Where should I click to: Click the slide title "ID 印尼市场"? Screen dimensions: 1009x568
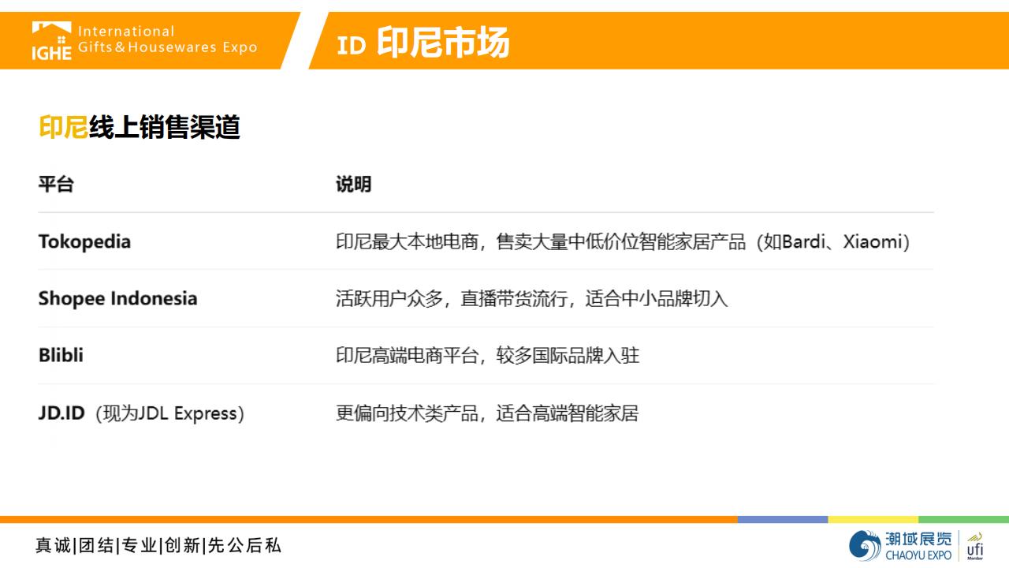423,43
